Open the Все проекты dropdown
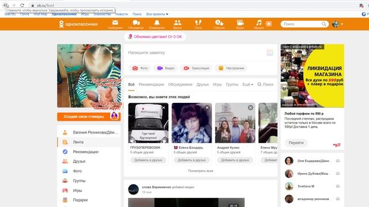 [x=157, y=14]
